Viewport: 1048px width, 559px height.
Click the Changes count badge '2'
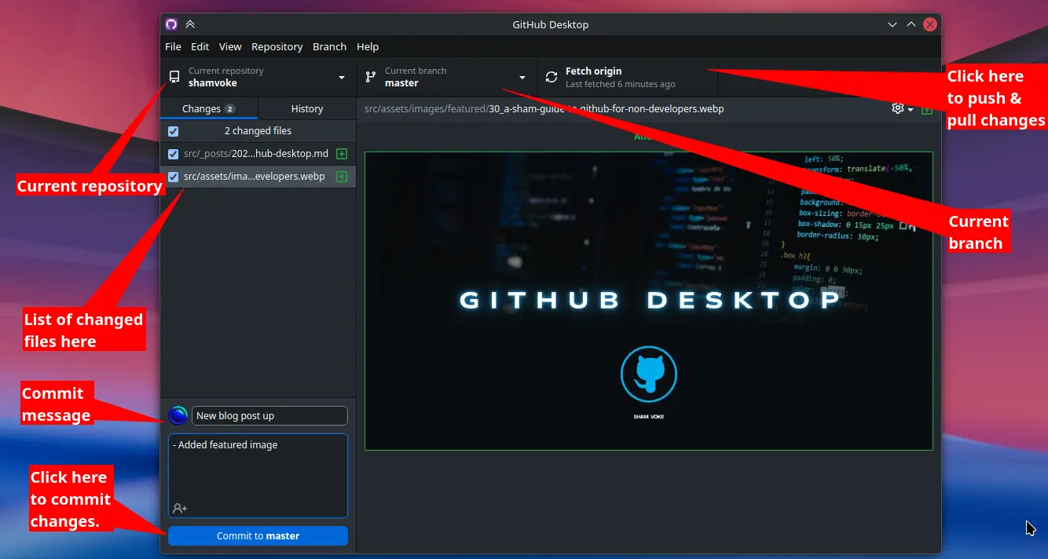(x=229, y=109)
